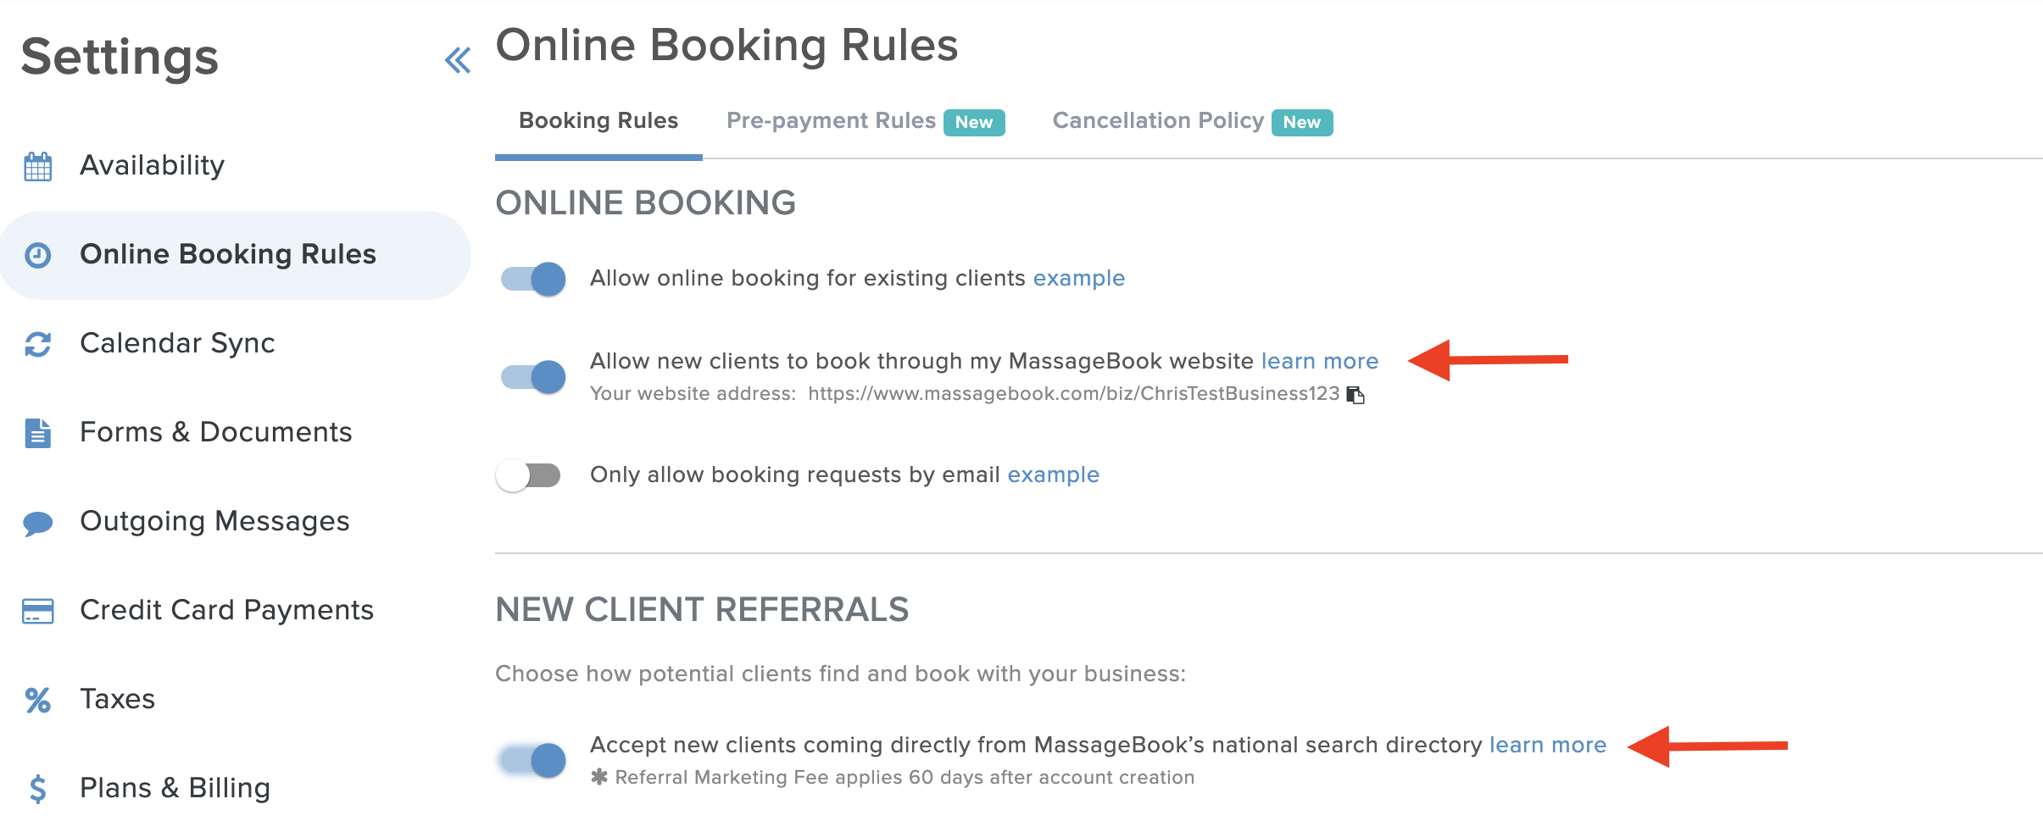2043x832 pixels.
Task: Open example link for existing clients booking
Action: (x=1079, y=278)
